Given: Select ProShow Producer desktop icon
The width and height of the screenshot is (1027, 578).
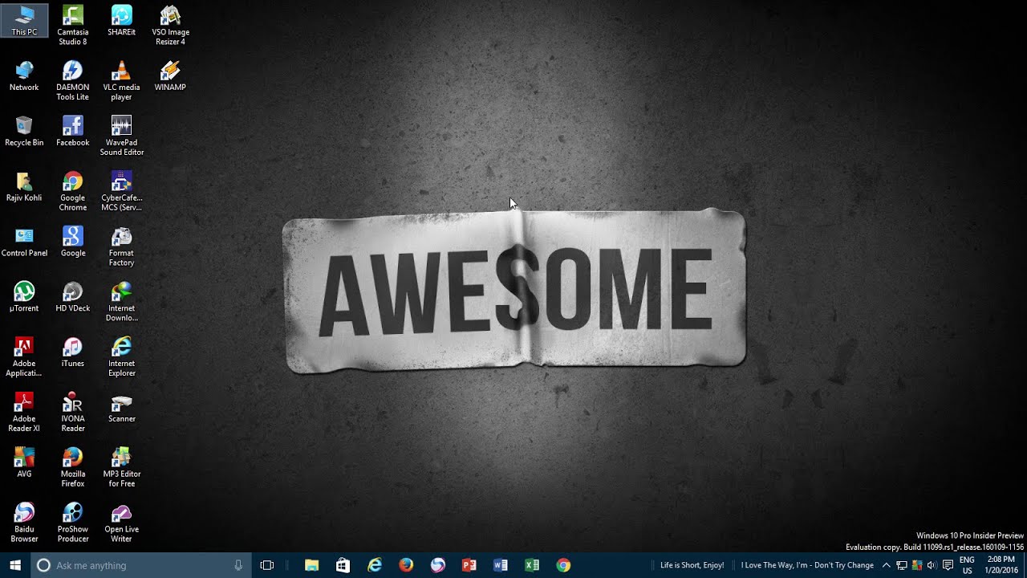Looking at the screenshot, I should pos(72,523).
